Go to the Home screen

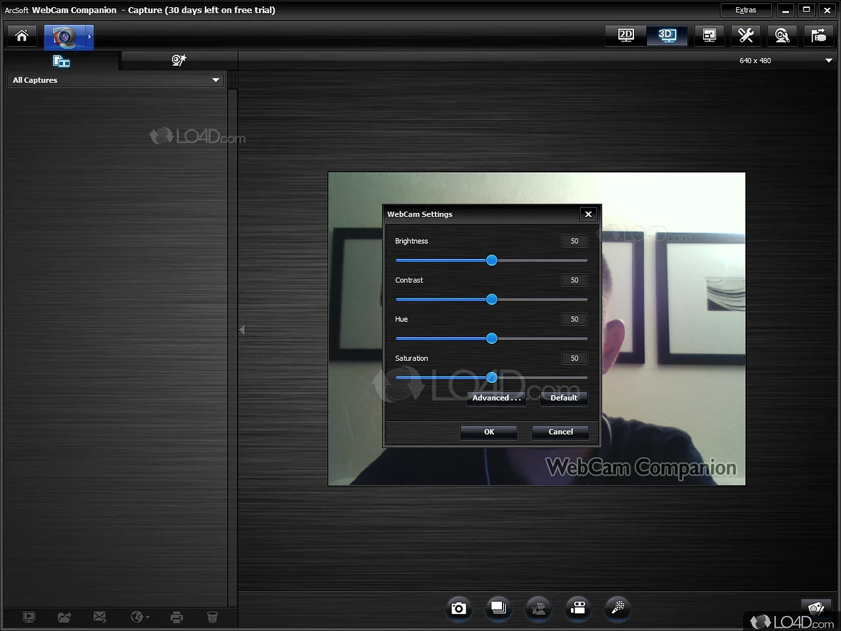[x=22, y=35]
